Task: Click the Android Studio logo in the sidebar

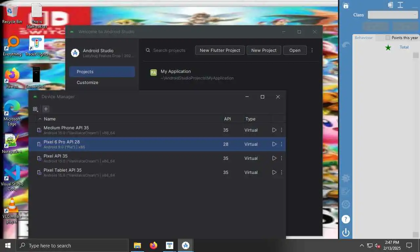Action: [75, 53]
